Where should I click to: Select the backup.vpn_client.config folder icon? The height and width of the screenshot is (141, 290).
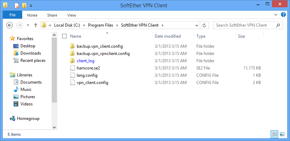pyautogui.click(x=72, y=46)
